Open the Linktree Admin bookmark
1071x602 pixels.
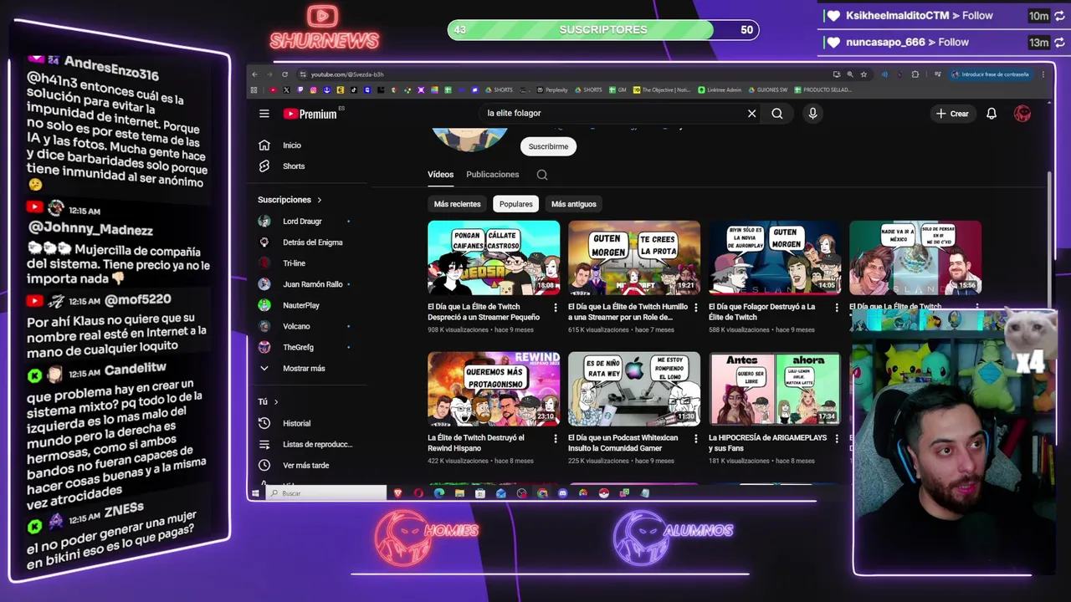point(720,89)
